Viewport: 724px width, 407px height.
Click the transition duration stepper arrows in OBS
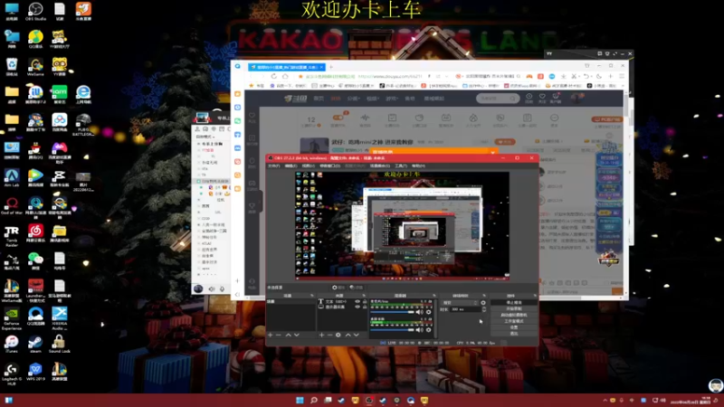pos(484,309)
